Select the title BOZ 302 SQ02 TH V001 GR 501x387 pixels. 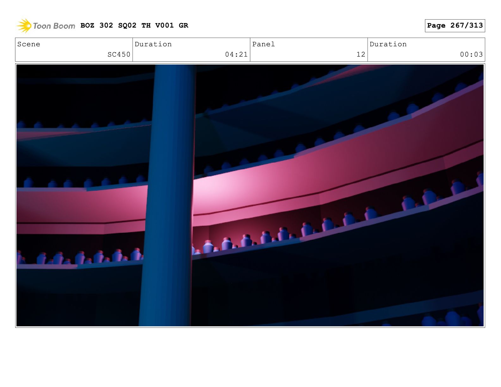[x=134, y=25]
